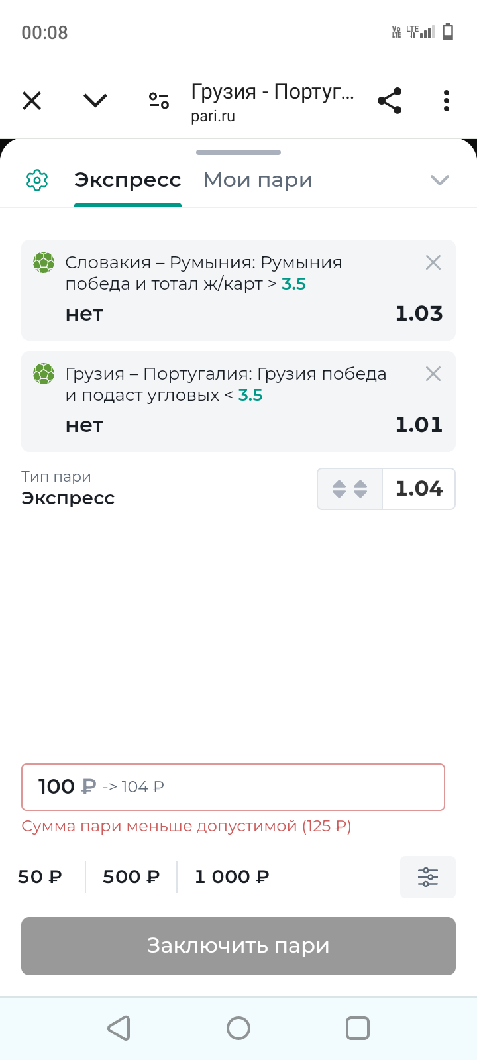This screenshot has height=1060, width=477.
Task: Open bet slip settings gear icon
Action: (x=37, y=180)
